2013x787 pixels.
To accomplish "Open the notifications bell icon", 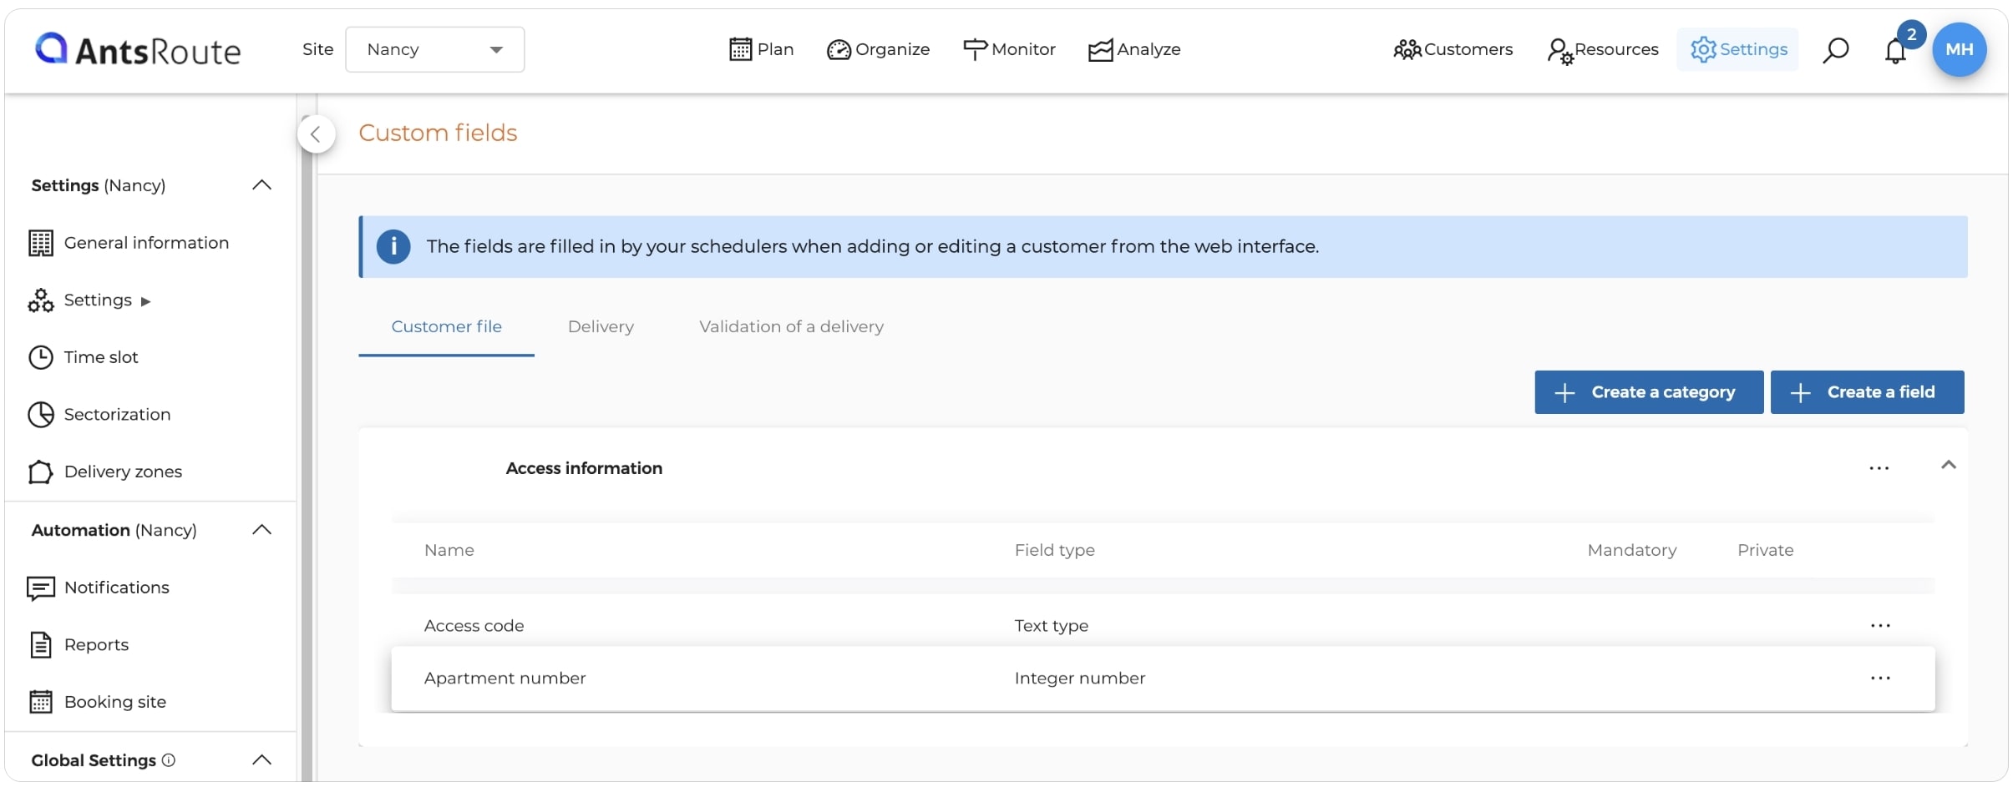I will point(1895,51).
